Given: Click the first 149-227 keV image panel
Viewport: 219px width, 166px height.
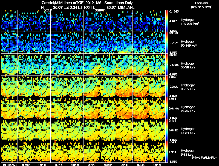Looking at the screenshot, I should point(10,21).
